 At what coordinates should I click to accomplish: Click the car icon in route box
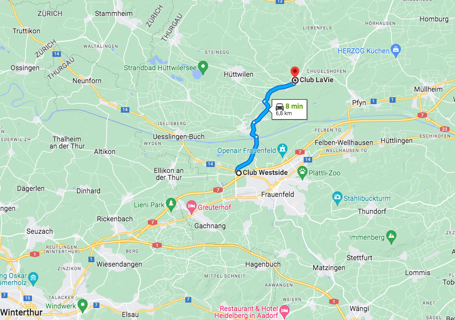coord(279,107)
